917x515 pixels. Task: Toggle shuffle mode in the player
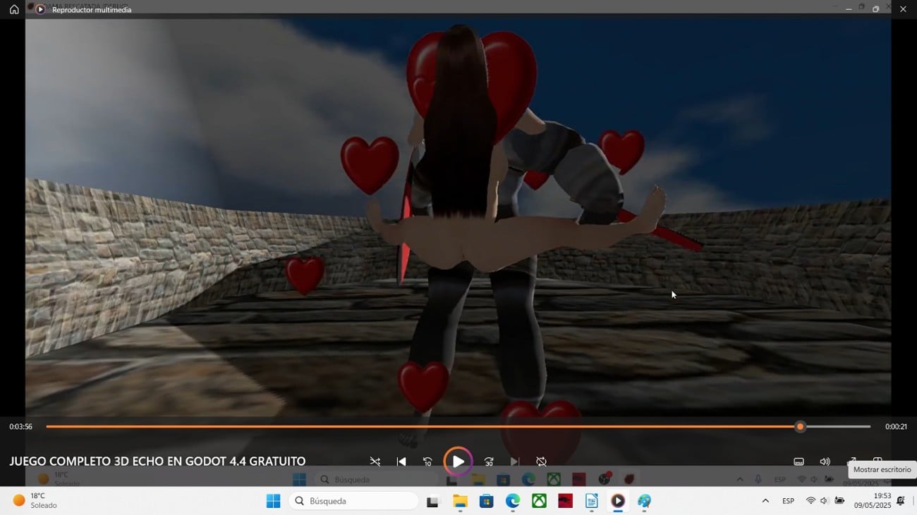375,461
